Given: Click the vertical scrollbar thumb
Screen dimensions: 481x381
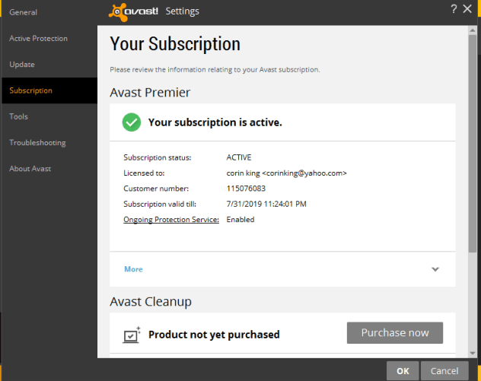Looking at the screenshot, I should coord(473,137).
